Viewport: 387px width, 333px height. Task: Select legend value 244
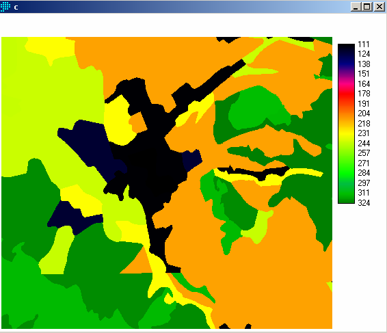coord(364,143)
